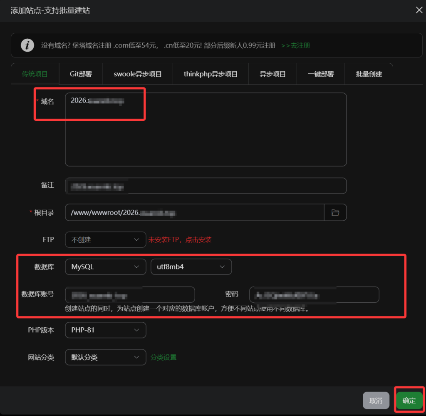Open the thinkphp异步项目 tab
The height and width of the screenshot is (416, 426).
click(x=211, y=74)
